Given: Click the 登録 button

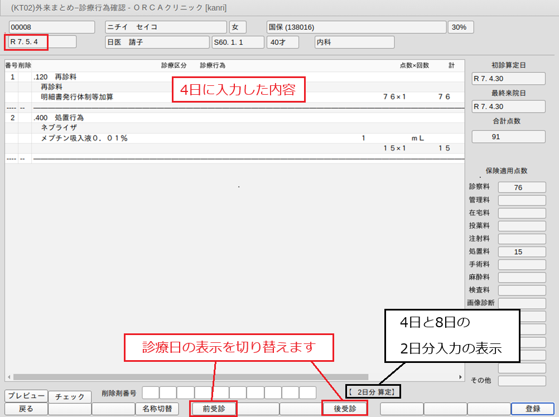Looking at the screenshot, I should pos(532,409).
